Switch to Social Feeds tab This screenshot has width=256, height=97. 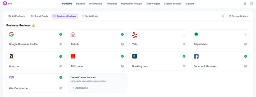point(39,16)
